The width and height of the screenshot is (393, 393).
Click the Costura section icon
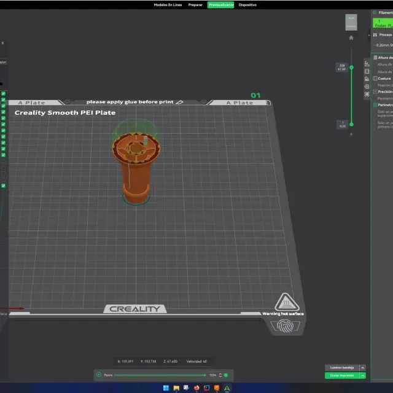coord(375,79)
